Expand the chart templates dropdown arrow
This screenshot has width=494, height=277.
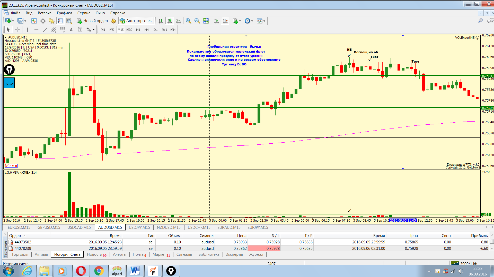[264, 21]
